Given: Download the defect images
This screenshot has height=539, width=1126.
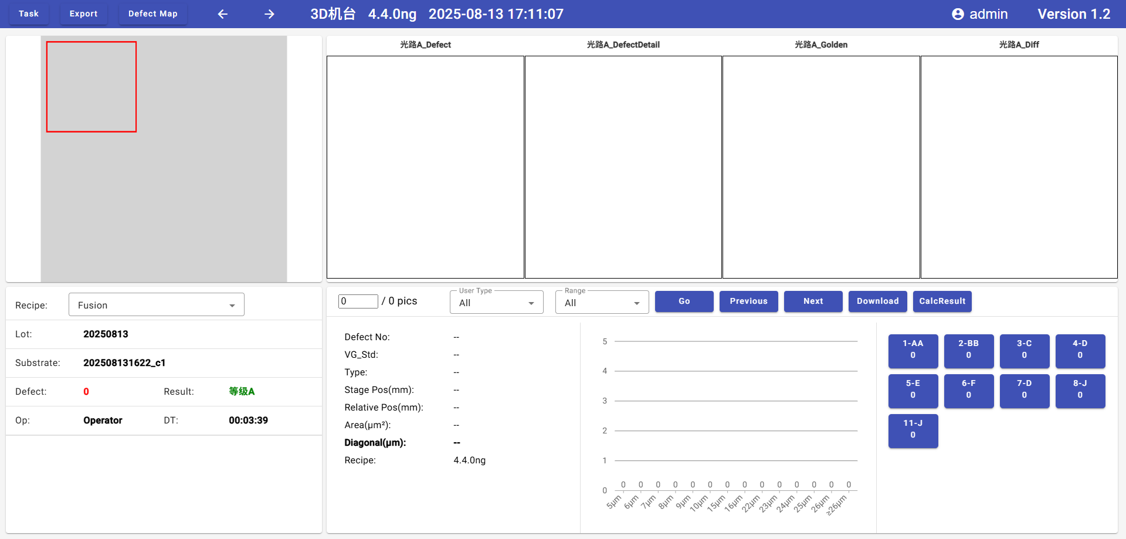Looking at the screenshot, I should tap(877, 301).
